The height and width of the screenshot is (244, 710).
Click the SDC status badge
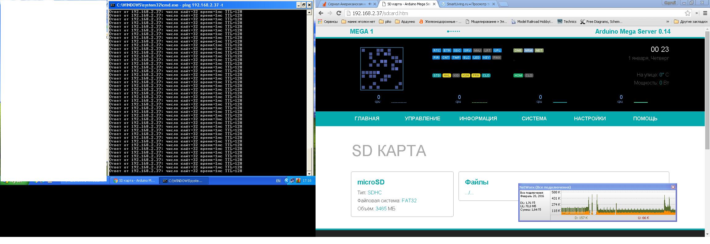coord(457,51)
